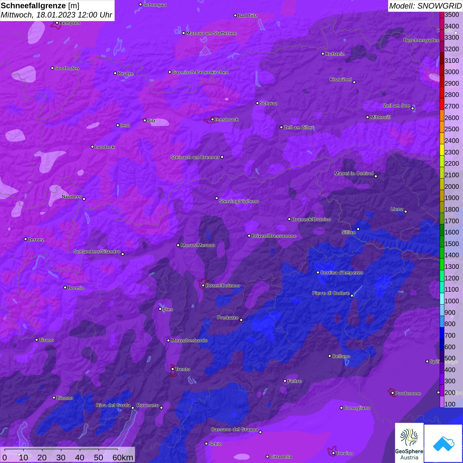Click the "Murnau am Staffelsee" map label
This screenshot has width=463, height=463.
211,33
